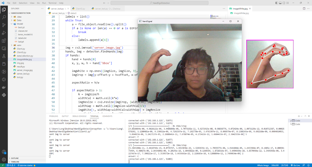This screenshot has height=167, width=312.
Task: Click the notifications bell in status bar
Action: coord(308,165)
